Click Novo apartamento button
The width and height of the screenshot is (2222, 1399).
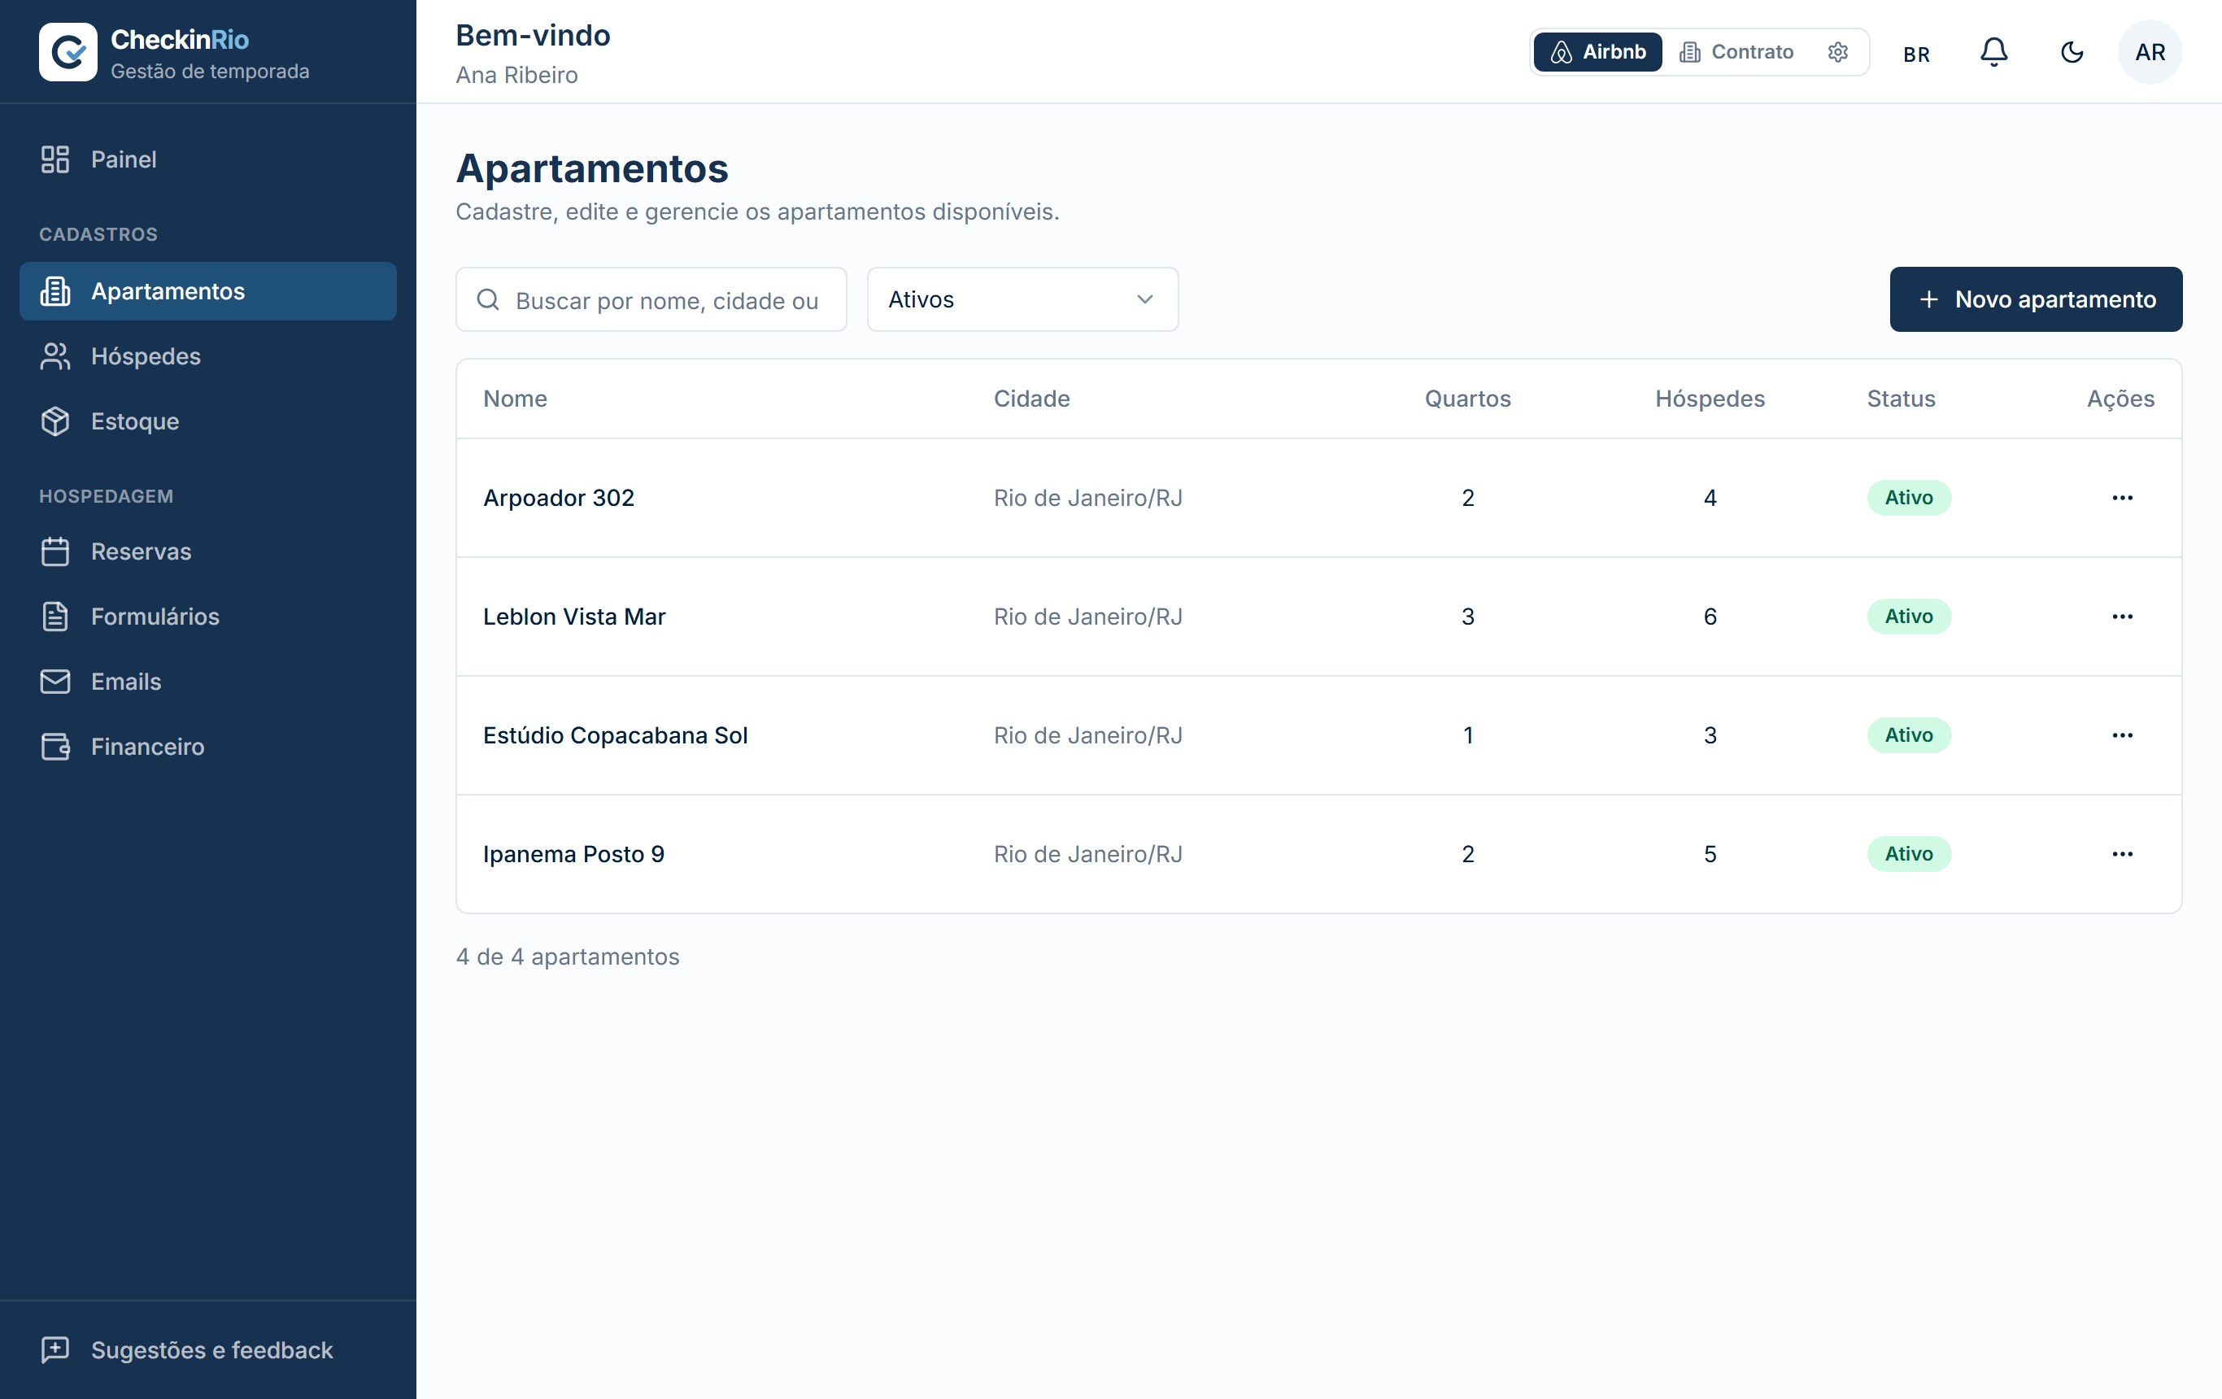click(x=2036, y=300)
